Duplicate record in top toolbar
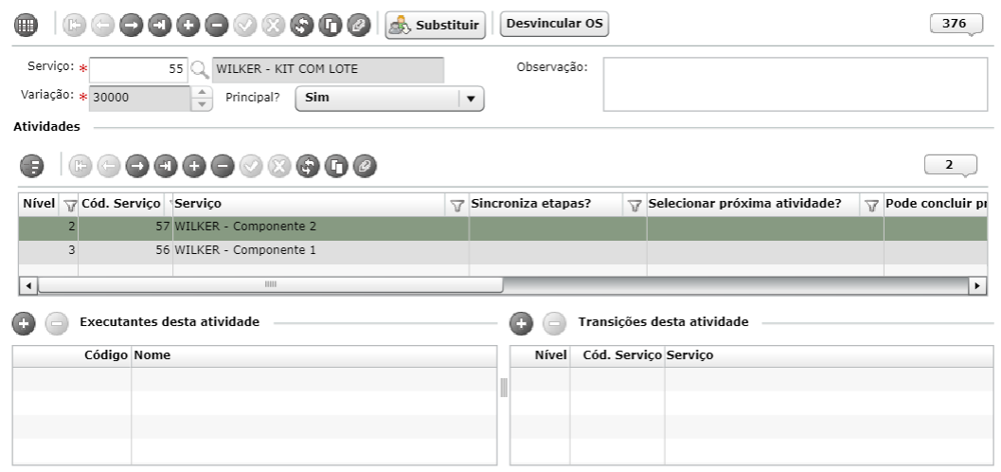Viewport: 1001px width, 472px height. pyautogui.click(x=331, y=26)
